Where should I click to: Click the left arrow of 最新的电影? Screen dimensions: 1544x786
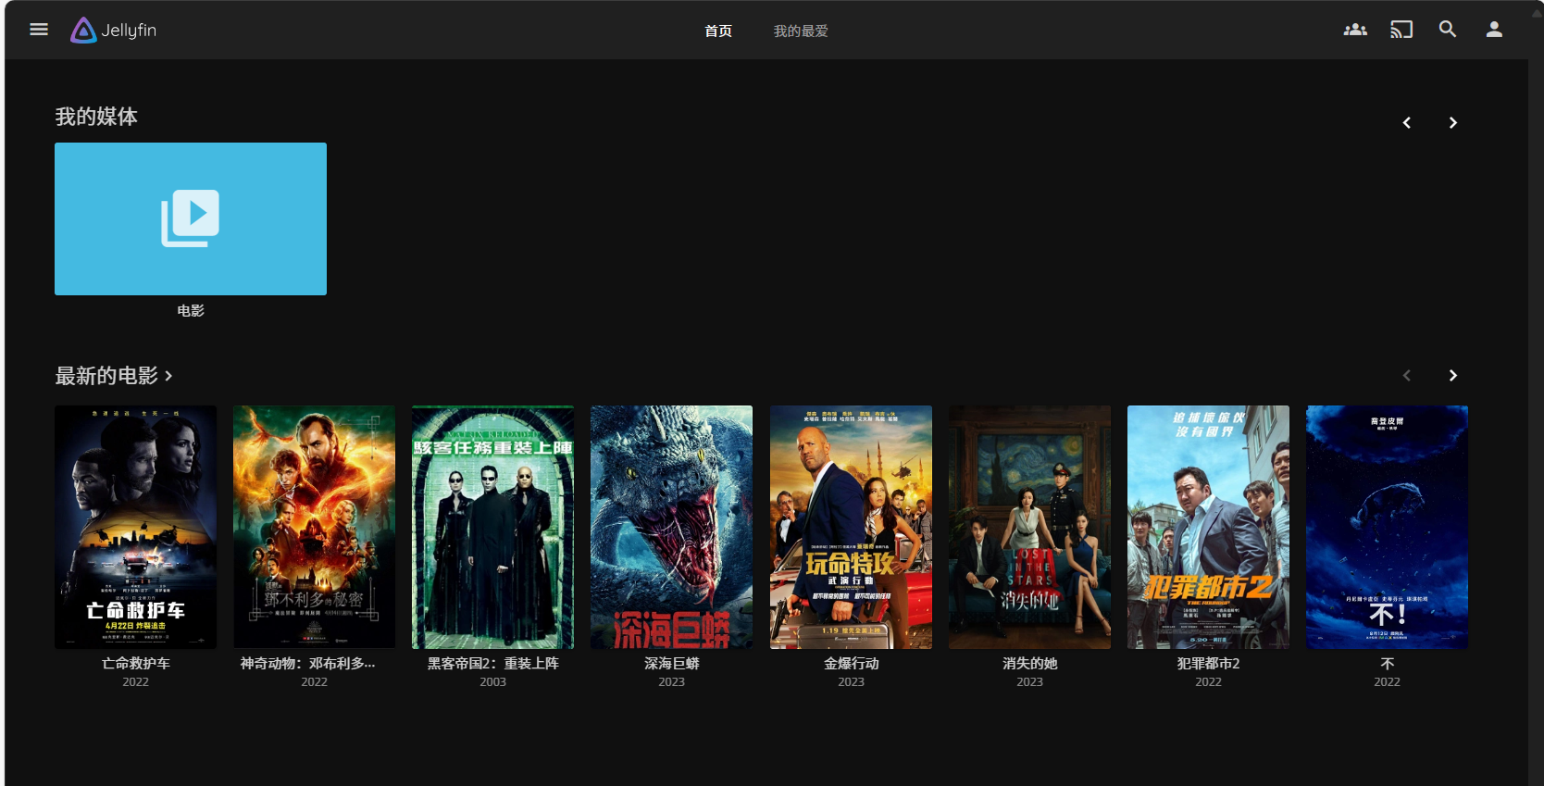click(x=1407, y=375)
